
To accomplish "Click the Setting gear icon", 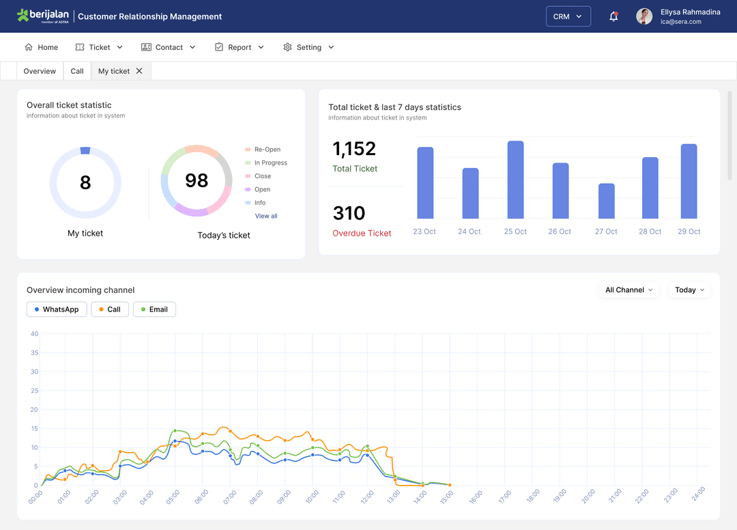I will 287,47.
